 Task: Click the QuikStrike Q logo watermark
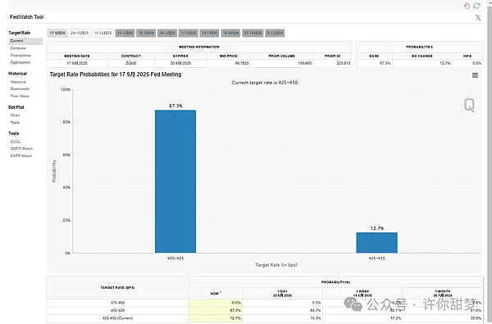click(x=467, y=104)
